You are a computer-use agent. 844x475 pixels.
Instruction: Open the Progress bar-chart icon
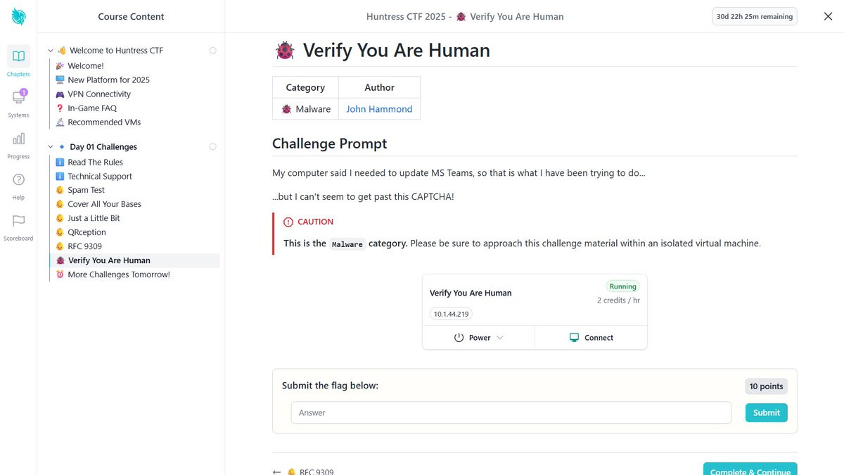tap(18, 139)
